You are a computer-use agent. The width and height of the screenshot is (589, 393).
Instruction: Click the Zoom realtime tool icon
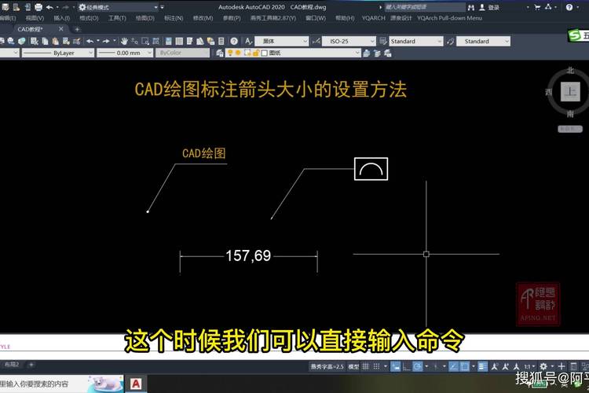click(x=134, y=41)
